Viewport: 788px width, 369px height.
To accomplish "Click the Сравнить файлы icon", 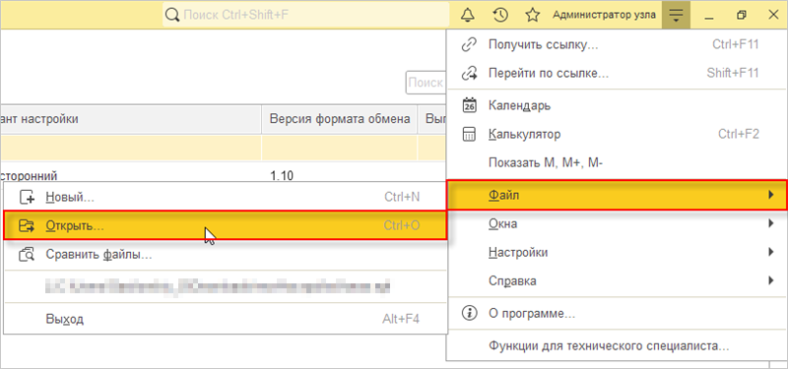I will (27, 255).
